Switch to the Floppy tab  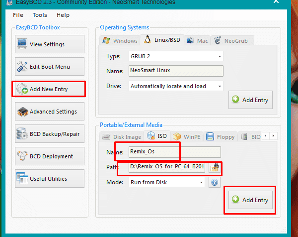tap(221, 137)
